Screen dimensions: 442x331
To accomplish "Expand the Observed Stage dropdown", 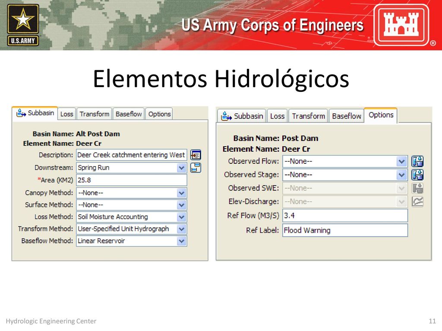I will coord(401,175).
